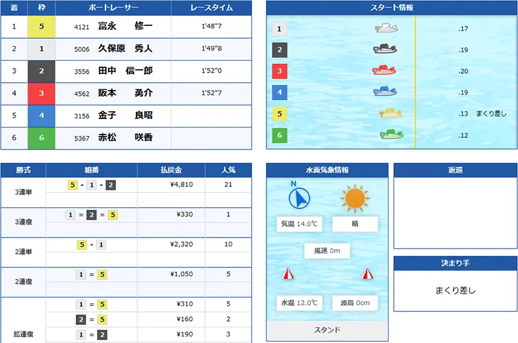Screen dimensions: 518x343
Task: Click the white boat icon in lane 1
Action: [387, 28]
